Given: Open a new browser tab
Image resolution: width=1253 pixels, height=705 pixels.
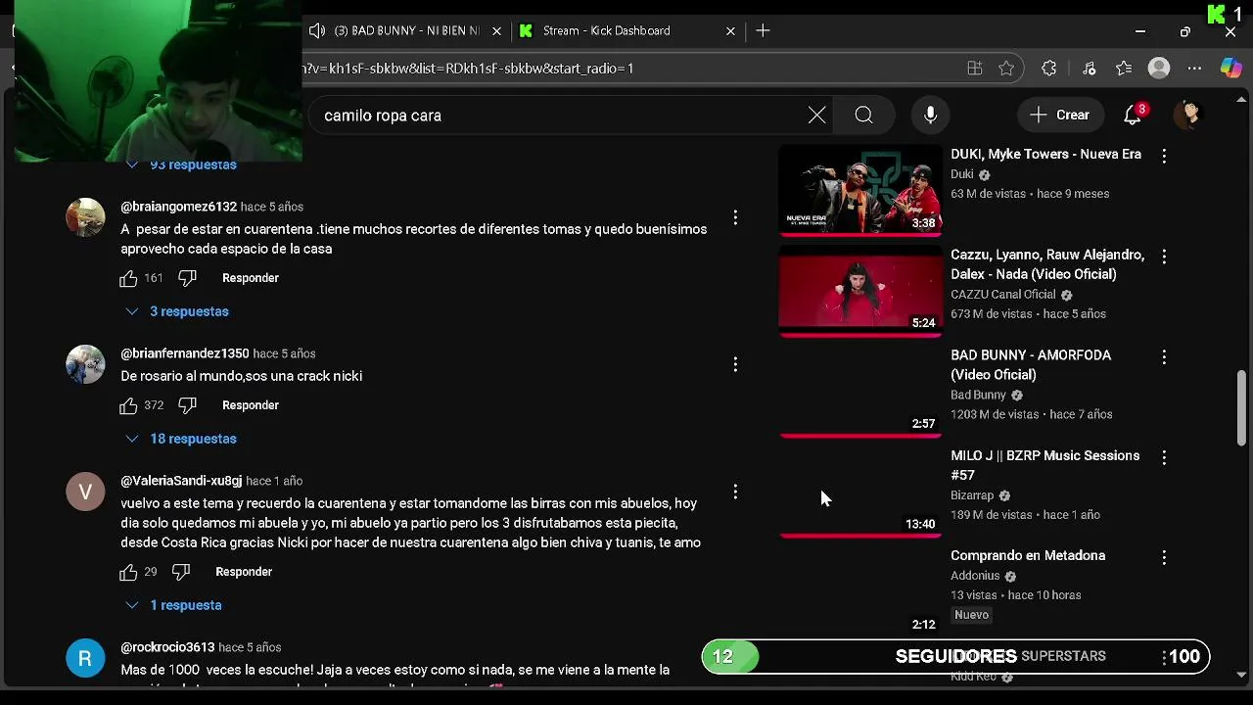Looking at the screenshot, I should point(763,31).
